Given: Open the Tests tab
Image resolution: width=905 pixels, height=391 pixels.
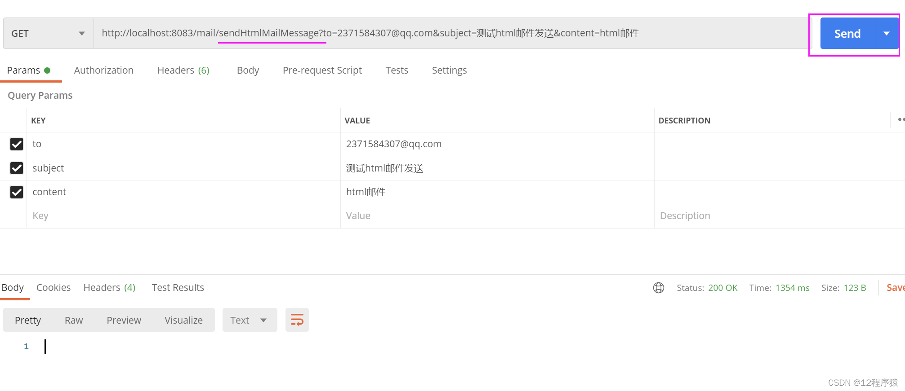Looking at the screenshot, I should coord(397,70).
